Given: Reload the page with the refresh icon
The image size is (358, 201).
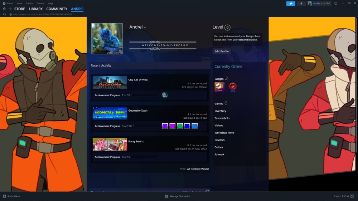Looking at the screenshot, I should tap(4, 14).
